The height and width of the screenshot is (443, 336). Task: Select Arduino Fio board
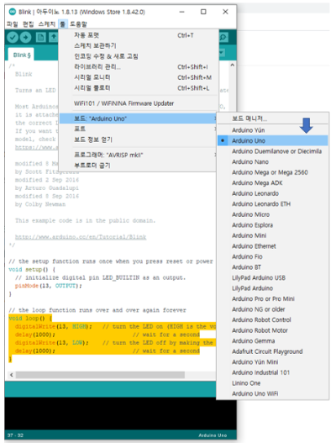[272, 256]
